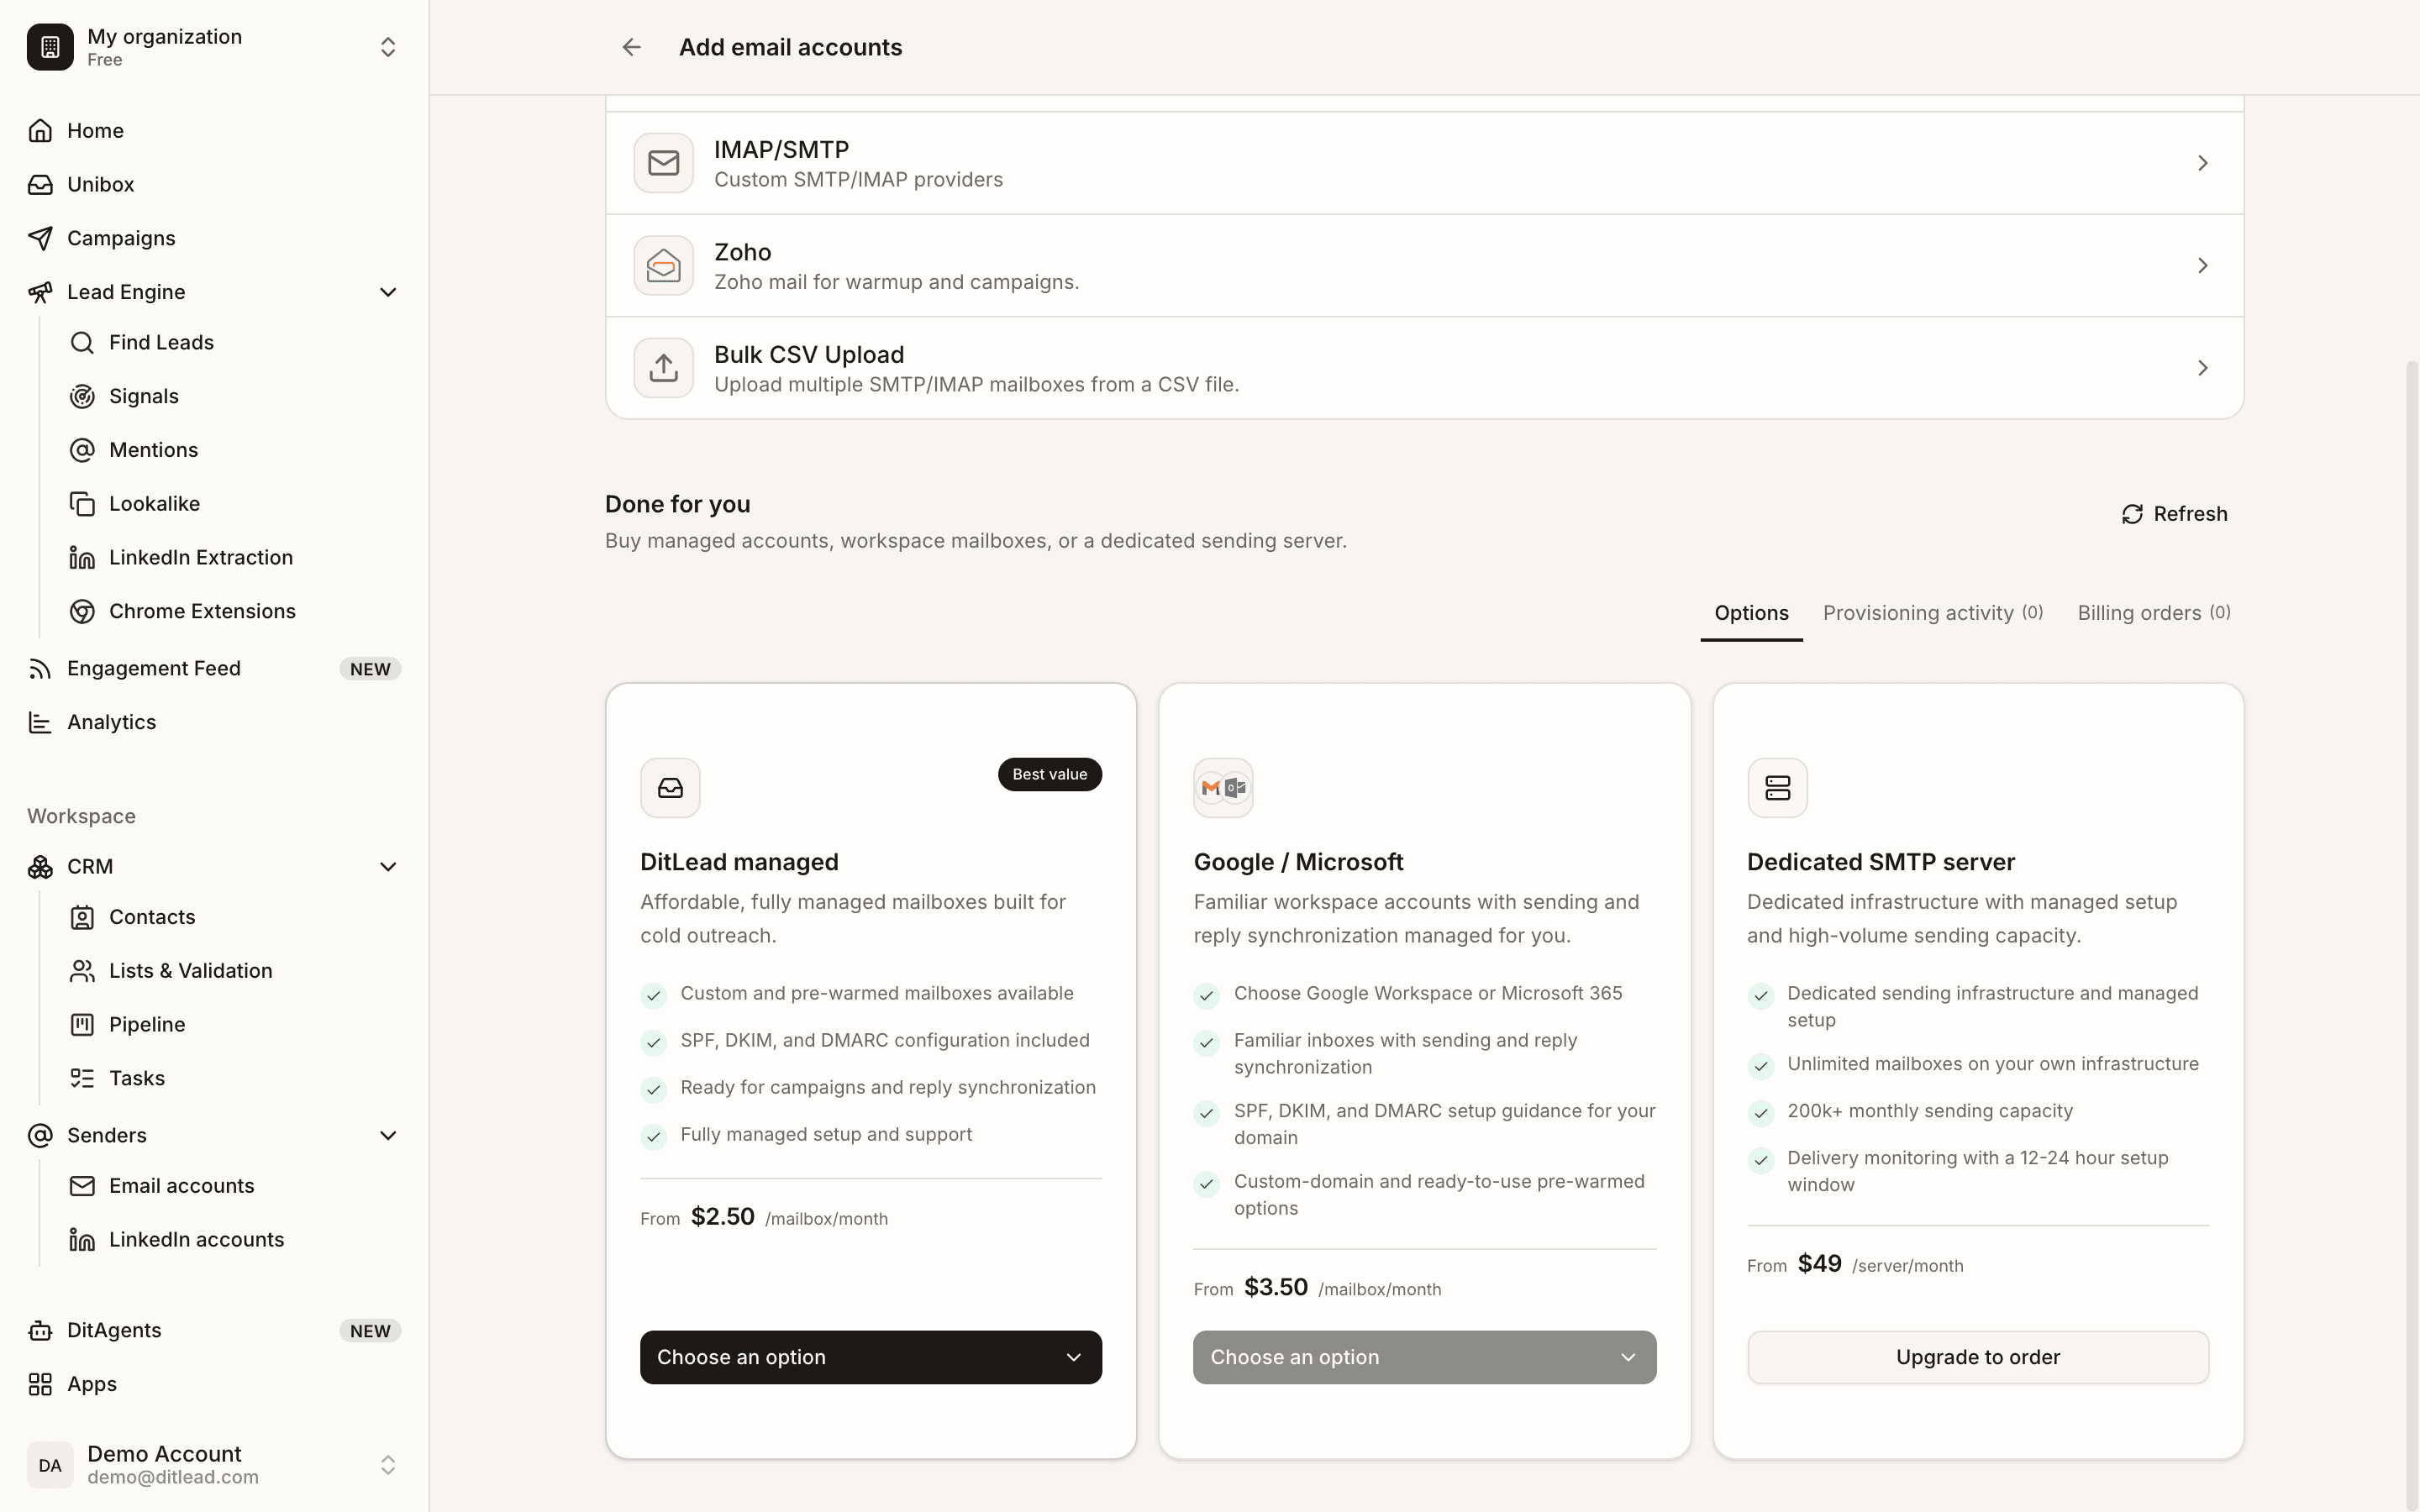Click the Campaigns paper plane icon
Viewport: 2420px width, 1512px height.
[40, 238]
